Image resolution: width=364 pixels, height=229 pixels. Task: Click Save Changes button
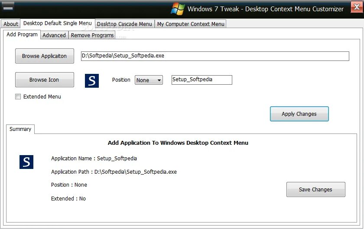(316, 189)
